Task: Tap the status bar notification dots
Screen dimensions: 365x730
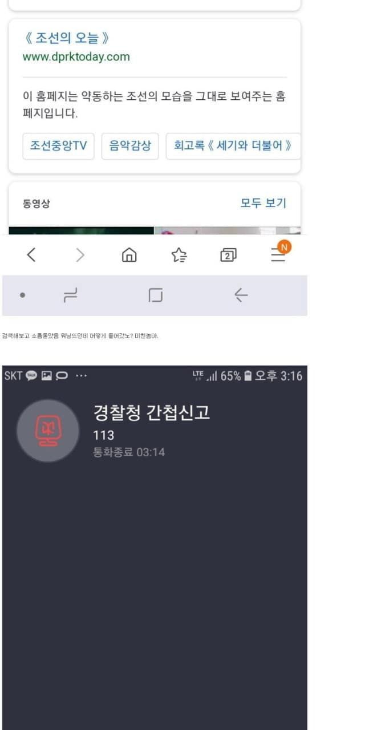Action: click(82, 376)
